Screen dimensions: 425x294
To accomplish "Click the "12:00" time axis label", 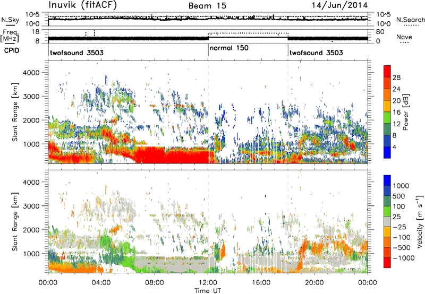I will coord(208,283).
